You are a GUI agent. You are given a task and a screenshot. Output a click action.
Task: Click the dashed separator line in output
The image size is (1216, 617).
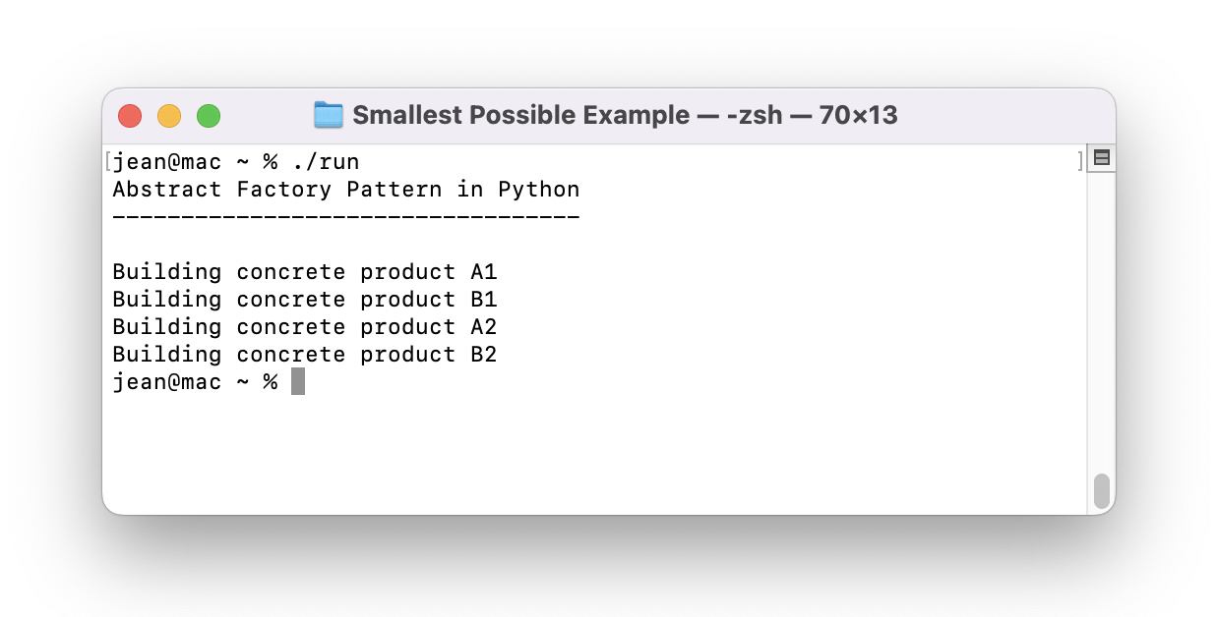345,216
